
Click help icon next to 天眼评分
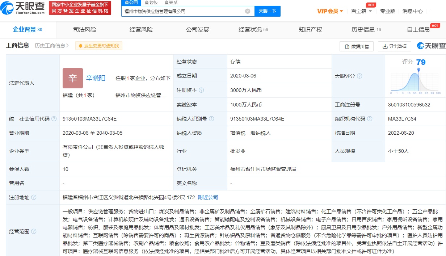(359, 76)
